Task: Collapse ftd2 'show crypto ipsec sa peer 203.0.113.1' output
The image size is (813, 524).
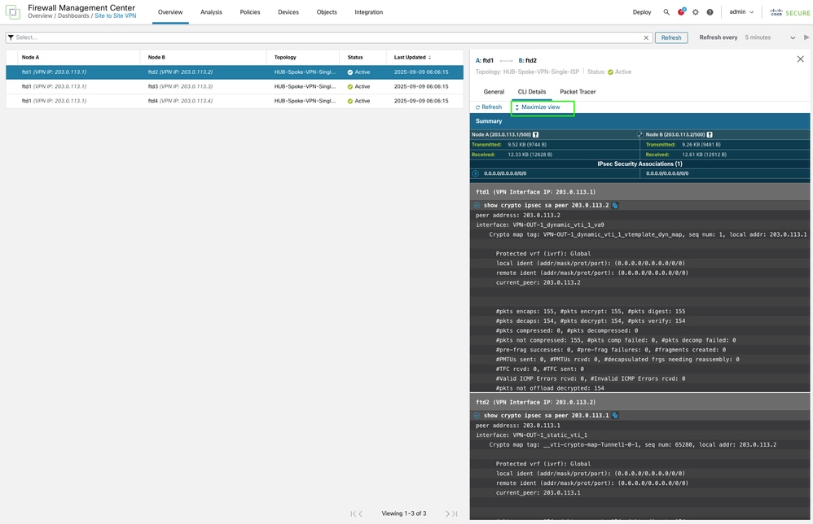Action: [477, 415]
